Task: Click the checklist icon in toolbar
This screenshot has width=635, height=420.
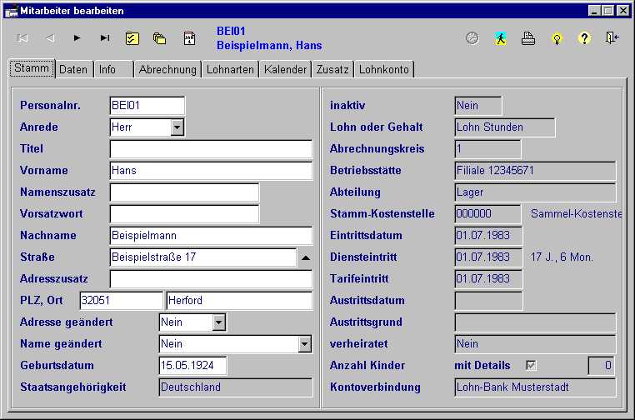Action: 132,38
